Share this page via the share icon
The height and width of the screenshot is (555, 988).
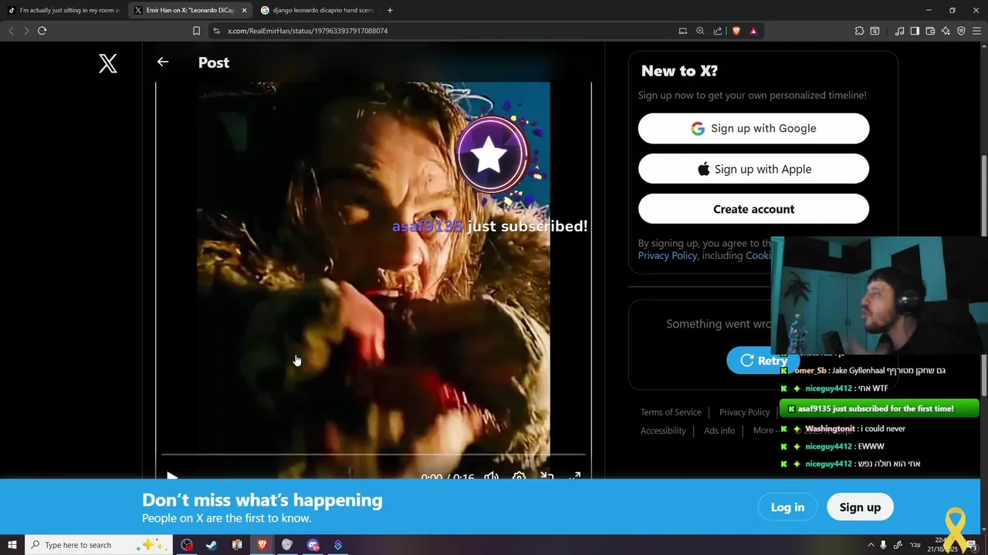[x=718, y=31]
